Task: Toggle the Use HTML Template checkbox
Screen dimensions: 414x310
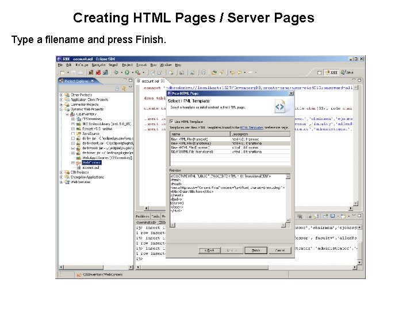Action: pos(171,122)
